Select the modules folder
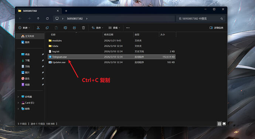The width and height of the screenshot is (255, 139). click(x=112, y=41)
